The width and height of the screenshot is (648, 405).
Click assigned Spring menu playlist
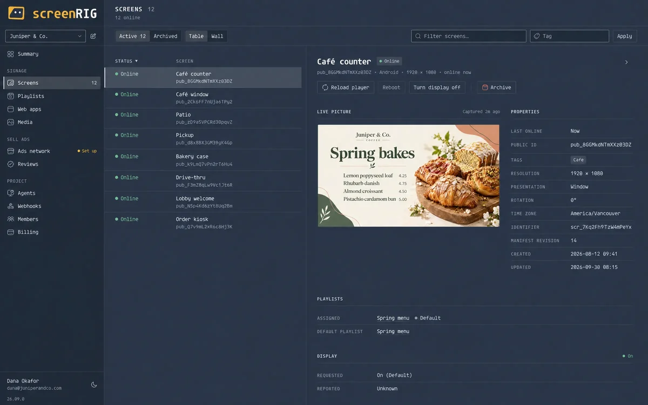(393, 318)
